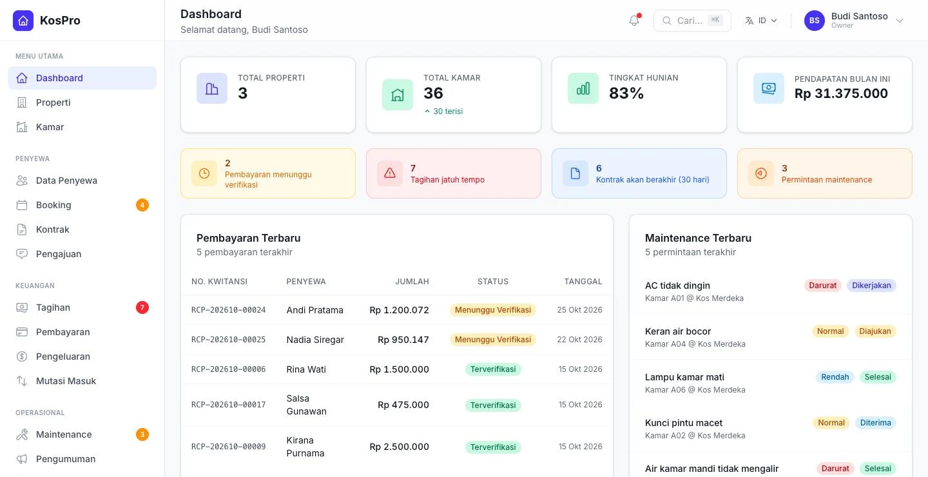Click the Mutasi Masuk arrows icon
This screenshot has width=928, height=477.
[22, 381]
